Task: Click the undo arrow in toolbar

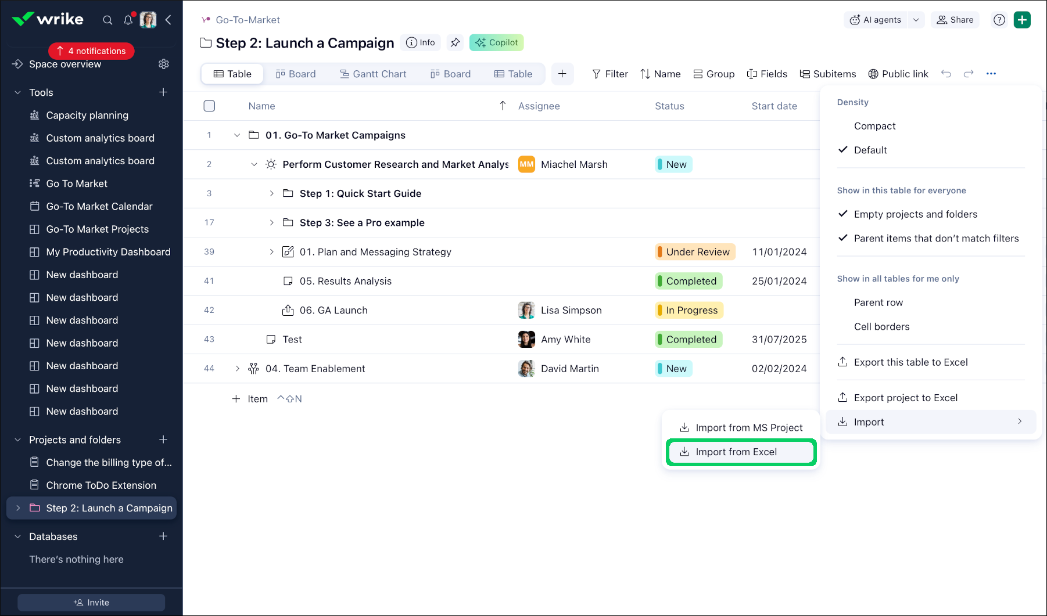Action: (946, 74)
